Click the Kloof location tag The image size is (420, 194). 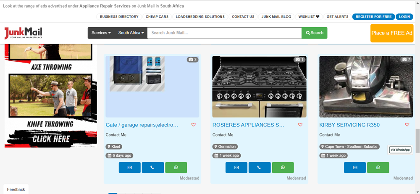[114, 147]
